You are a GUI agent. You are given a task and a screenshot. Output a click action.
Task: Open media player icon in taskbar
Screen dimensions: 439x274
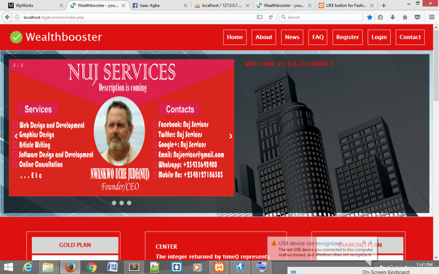tap(197, 267)
